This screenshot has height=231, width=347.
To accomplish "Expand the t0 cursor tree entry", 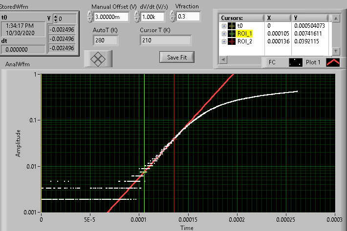I will click(x=224, y=26).
